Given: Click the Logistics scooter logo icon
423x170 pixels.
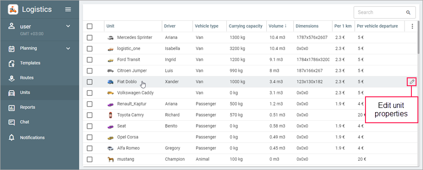Looking at the screenshot, I should [x=13, y=9].
